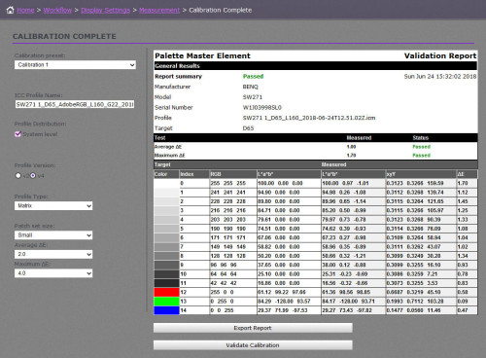Go to Home breadcrumb link
The width and height of the screenshot is (486, 358).
tap(25, 10)
